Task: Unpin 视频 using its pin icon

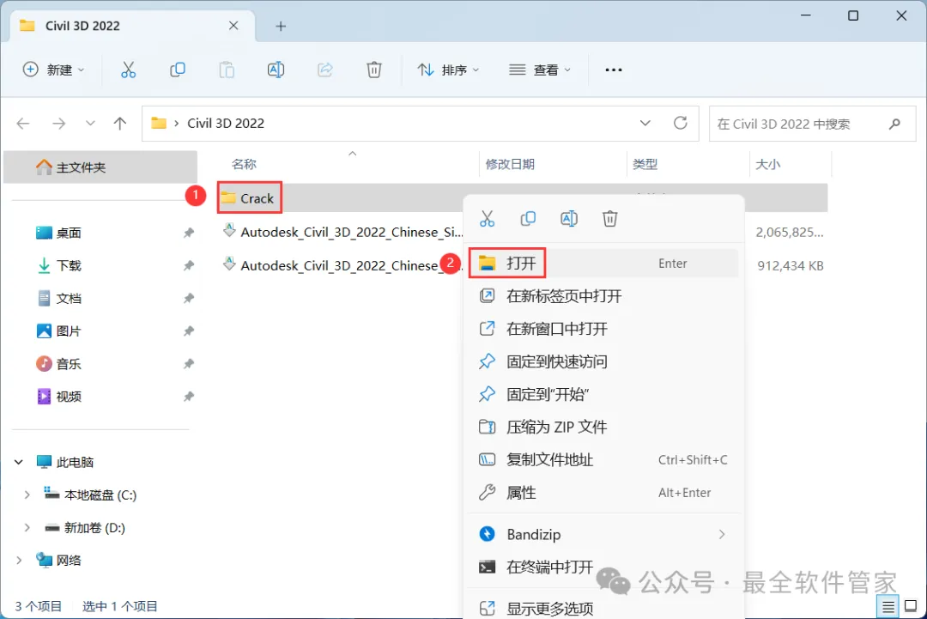Action: [x=189, y=397]
